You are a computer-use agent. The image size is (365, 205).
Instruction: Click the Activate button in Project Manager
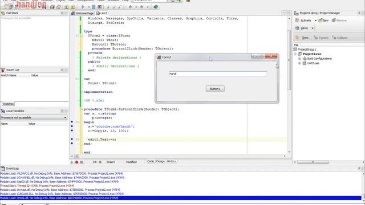pos(303,20)
